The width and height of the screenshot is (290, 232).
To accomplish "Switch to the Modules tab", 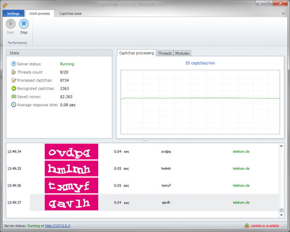I will (x=182, y=53).
